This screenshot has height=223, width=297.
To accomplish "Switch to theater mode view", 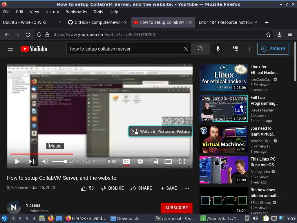I will pyautogui.click(x=168, y=161).
